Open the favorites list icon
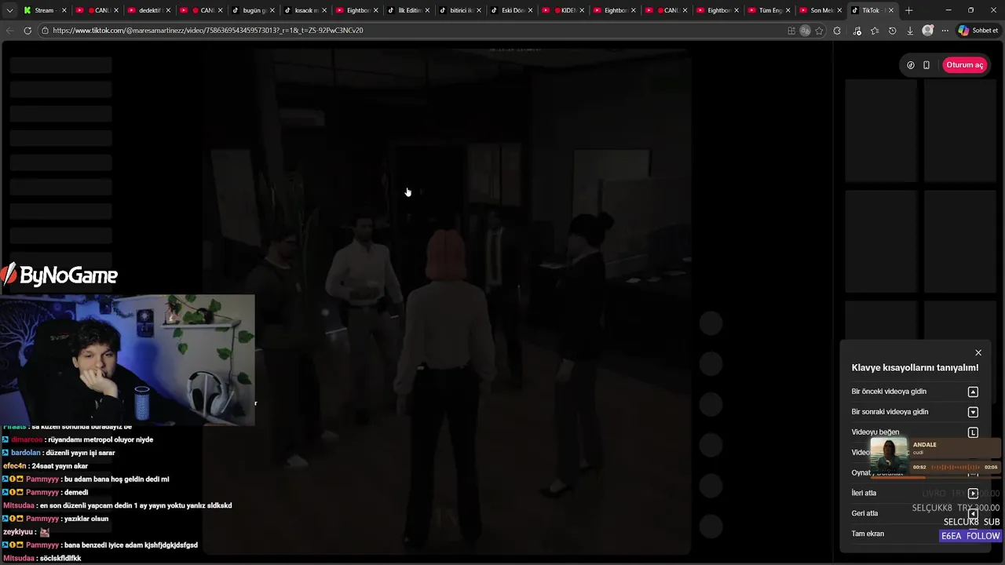 (874, 31)
